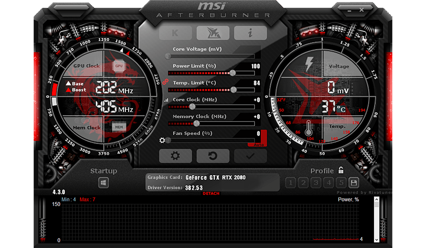Click the MEM chip icon on gauge

(119, 127)
